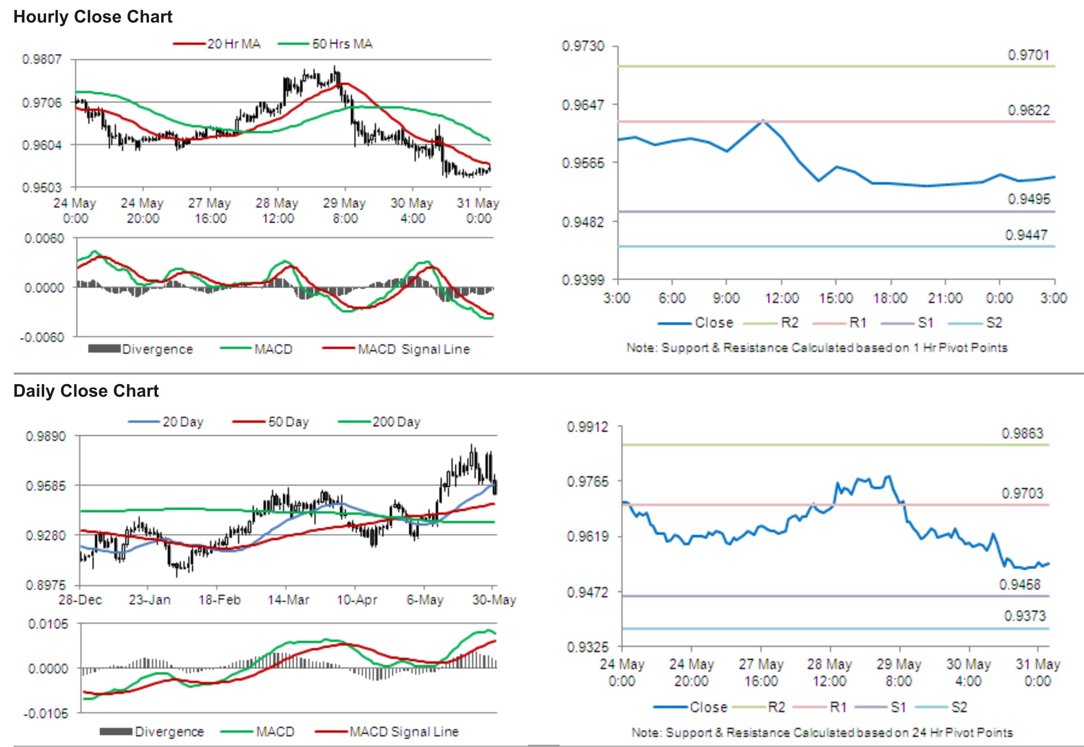Click the 0.0105 daily MACD axis label
Screen dimensions: 1084x747
click(x=48, y=624)
